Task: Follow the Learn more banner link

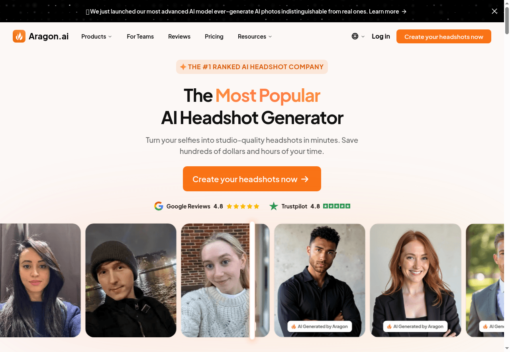Action: 388,12
